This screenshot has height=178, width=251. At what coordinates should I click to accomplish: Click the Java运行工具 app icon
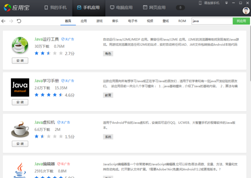pos(20,45)
